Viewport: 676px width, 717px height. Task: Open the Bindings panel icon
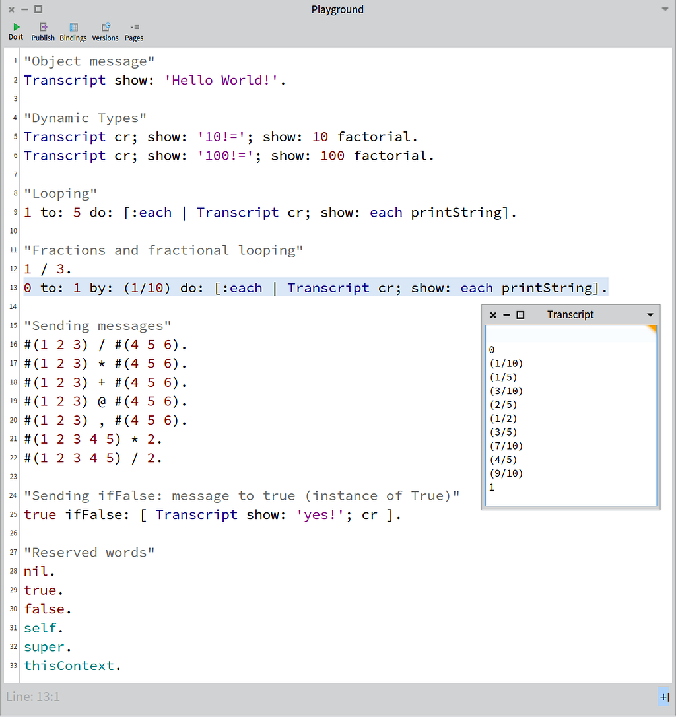[x=73, y=32]
